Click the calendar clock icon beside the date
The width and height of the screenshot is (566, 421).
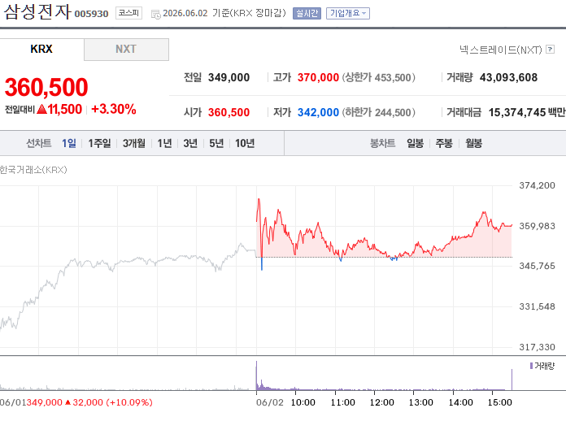tap(155, 15)
